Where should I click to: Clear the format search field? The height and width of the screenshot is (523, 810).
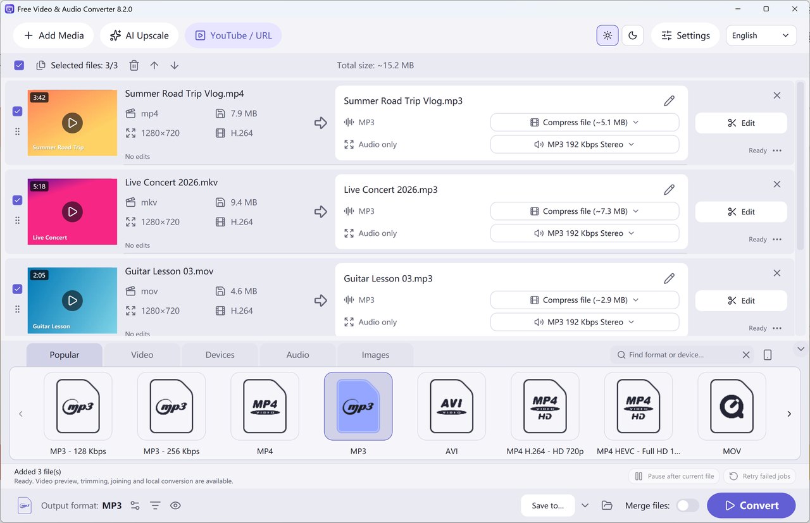coord(746,355)
